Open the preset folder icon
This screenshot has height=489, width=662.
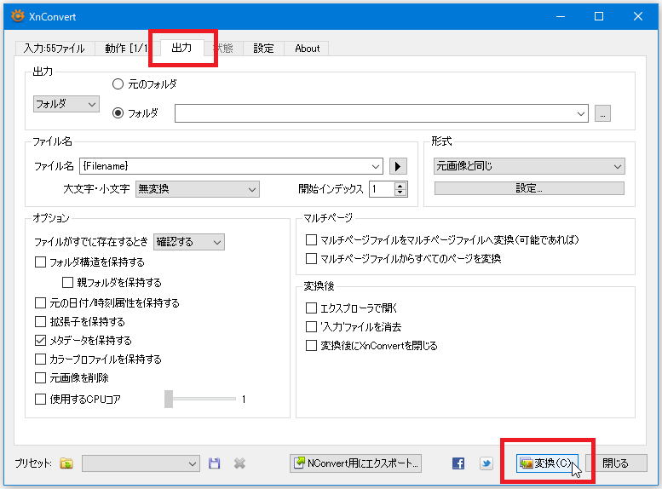click(66, 463)
